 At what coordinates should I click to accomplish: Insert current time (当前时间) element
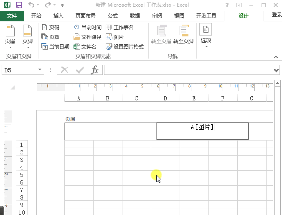[x=87, y=27]
